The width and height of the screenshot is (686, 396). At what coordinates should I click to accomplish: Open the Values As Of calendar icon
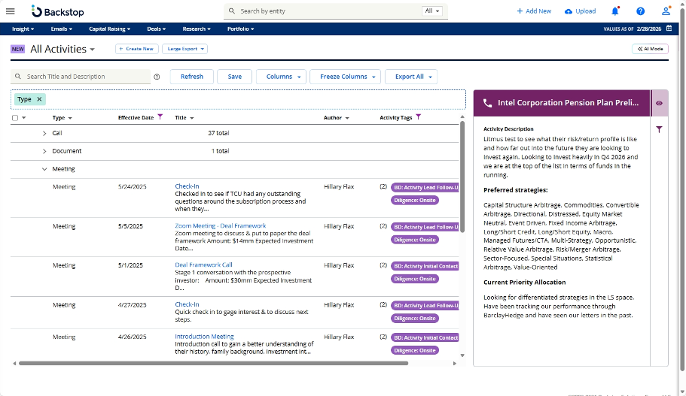click(x=669, y=29)
